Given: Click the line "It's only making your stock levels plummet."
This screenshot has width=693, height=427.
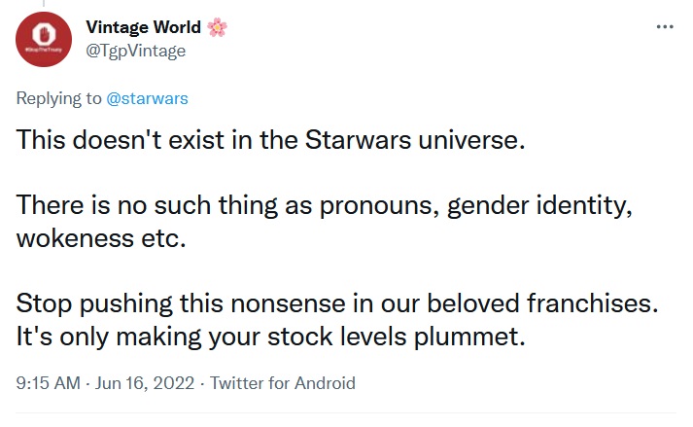Looking at the screenshot, I should [270, 337].
